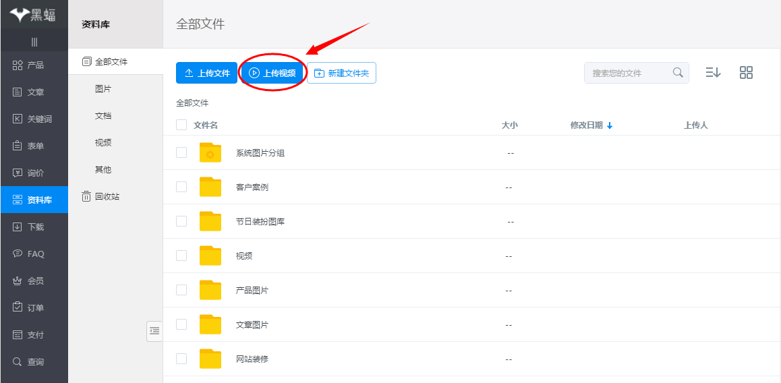Click the sort order icon
The image size is (781, 383).
713,73
